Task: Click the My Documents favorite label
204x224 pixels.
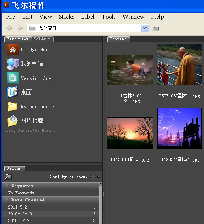Action: click(38, 107)
